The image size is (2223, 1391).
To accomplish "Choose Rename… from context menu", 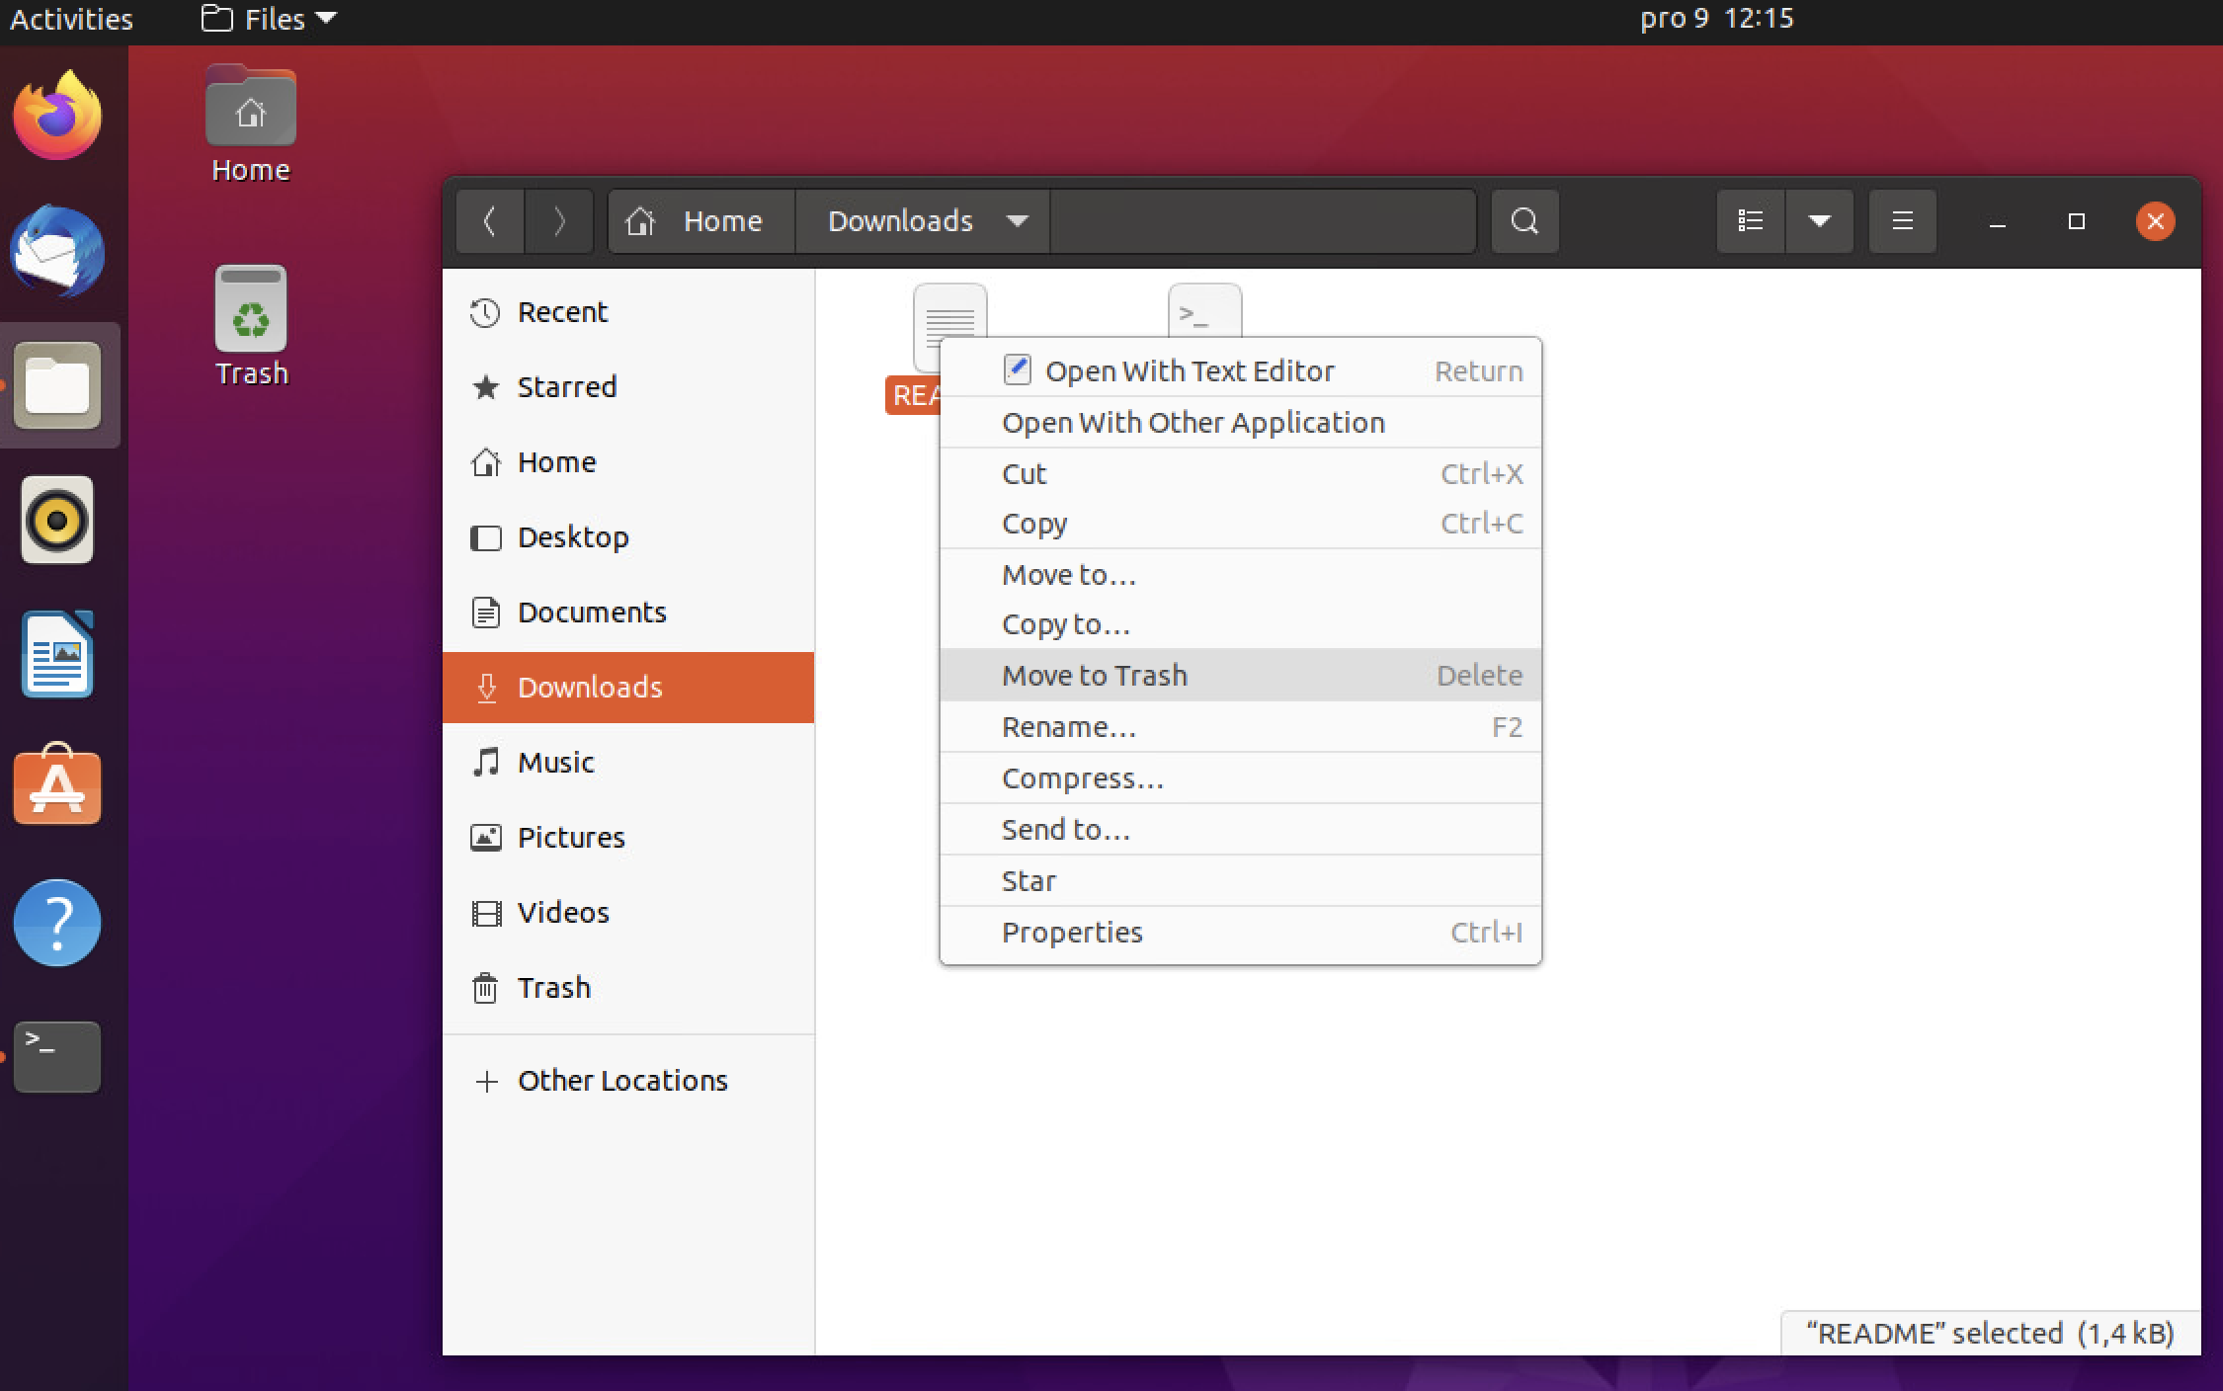I will 1241,727.
